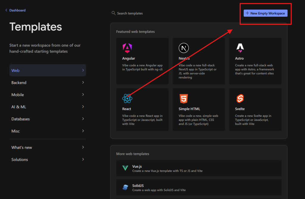Viewport: 305px width, 199px height.
Task: Expand the Misc category chevron
Action: [x=83, y=131]
